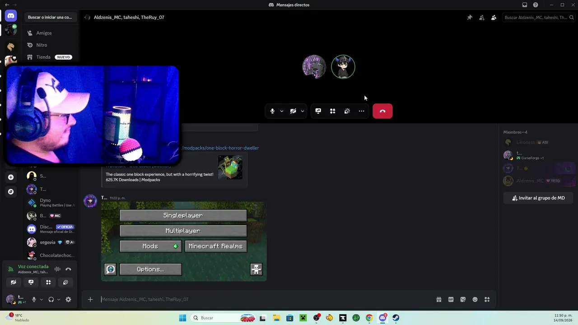Open Discord direct messages home icon
This screenshot has width=578, height=325.
[x=11, y=16]
